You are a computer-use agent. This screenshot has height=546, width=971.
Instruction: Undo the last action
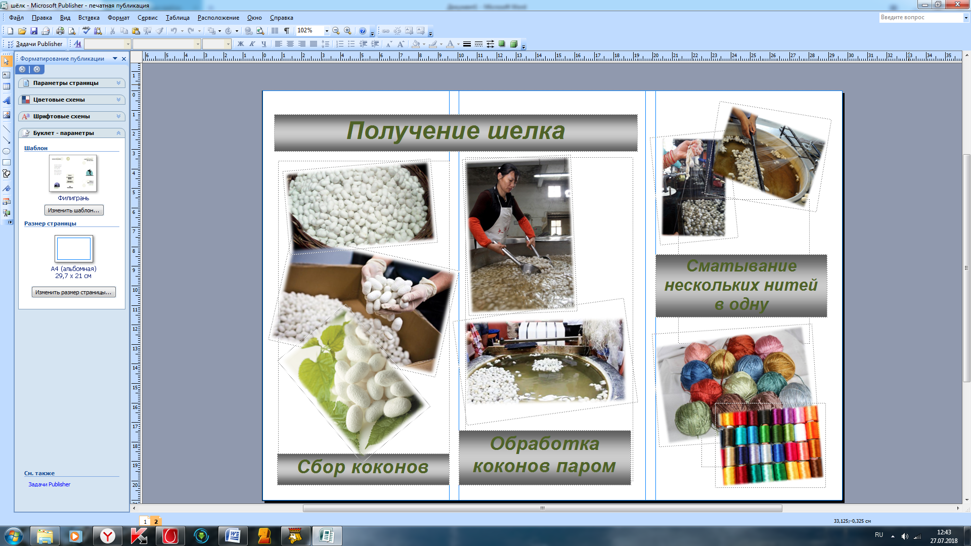(x=173, y=31)
